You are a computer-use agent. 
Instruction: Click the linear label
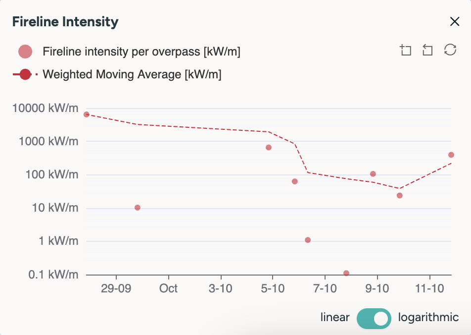point(334,318)
